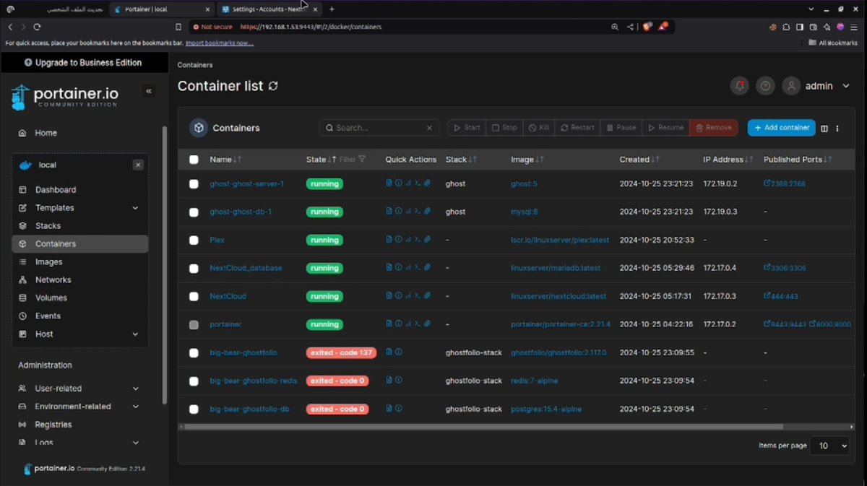Viewport: 867px width, 486px height.
Task: Expand the Host sidebar section
Action: 135,334
